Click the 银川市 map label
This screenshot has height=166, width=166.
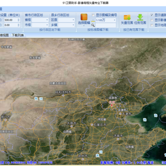pos(5,117)
